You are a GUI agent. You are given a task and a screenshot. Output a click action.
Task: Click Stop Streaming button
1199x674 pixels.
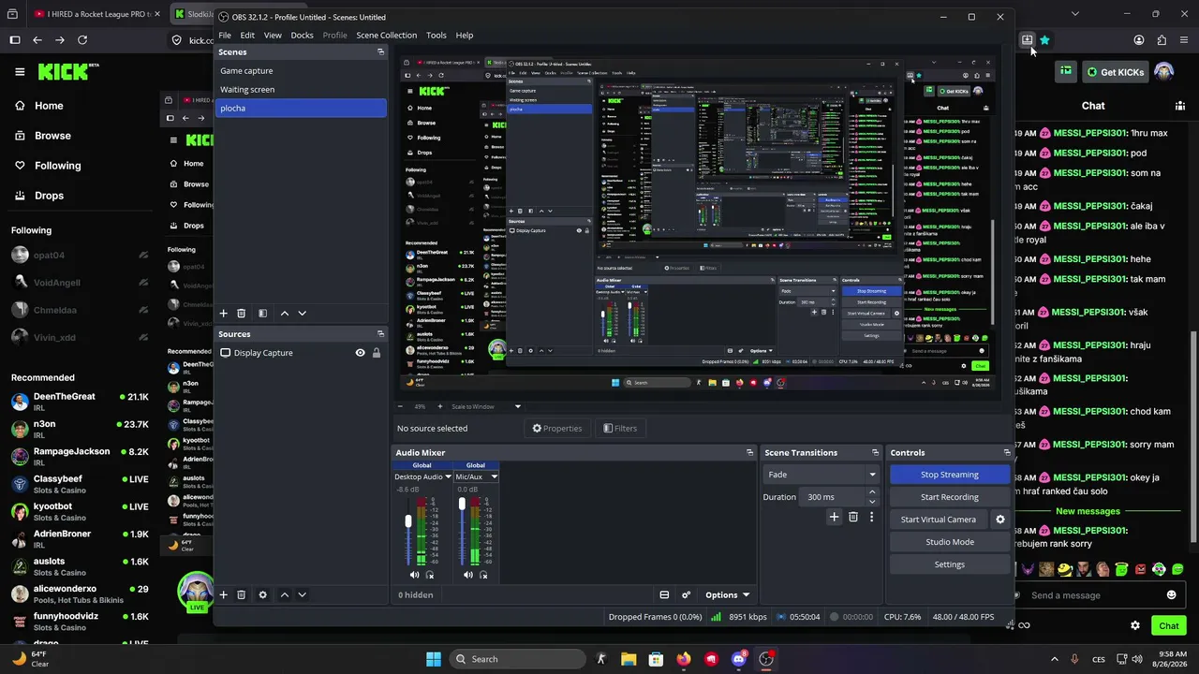click(950, 475)
